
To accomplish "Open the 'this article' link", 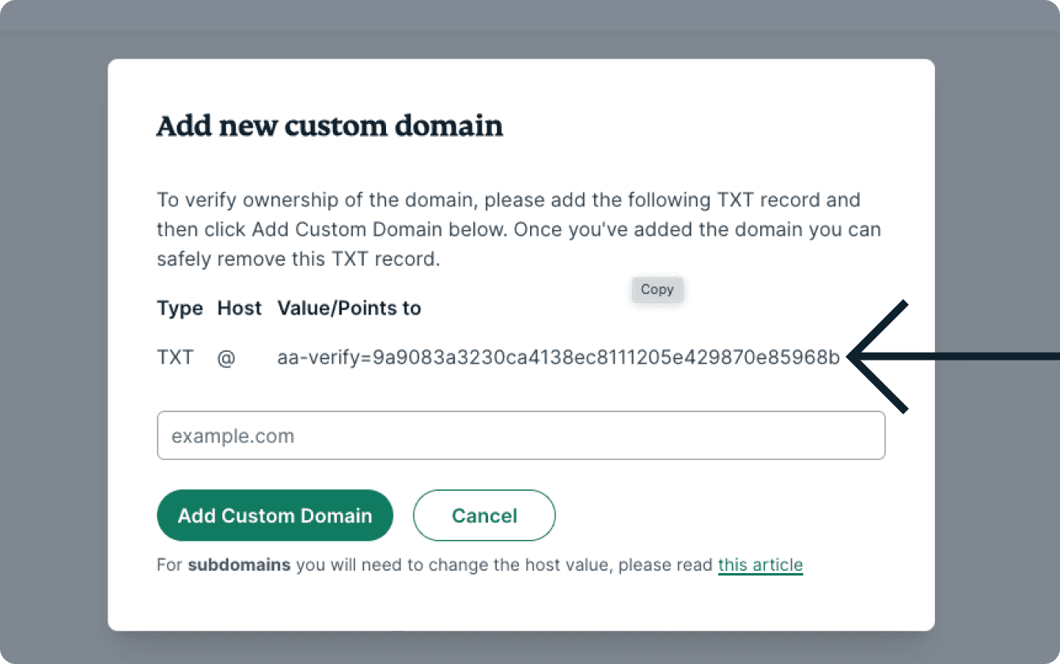I will click(x=760, y=565).
